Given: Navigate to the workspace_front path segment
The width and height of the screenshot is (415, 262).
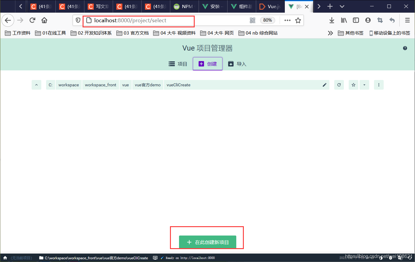Looking at the screenshot, I should (x=101, y=85).
